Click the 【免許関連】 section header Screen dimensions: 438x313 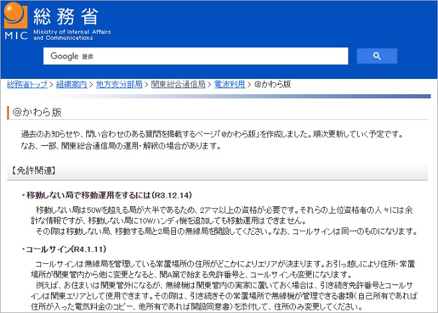click(34, 170)
